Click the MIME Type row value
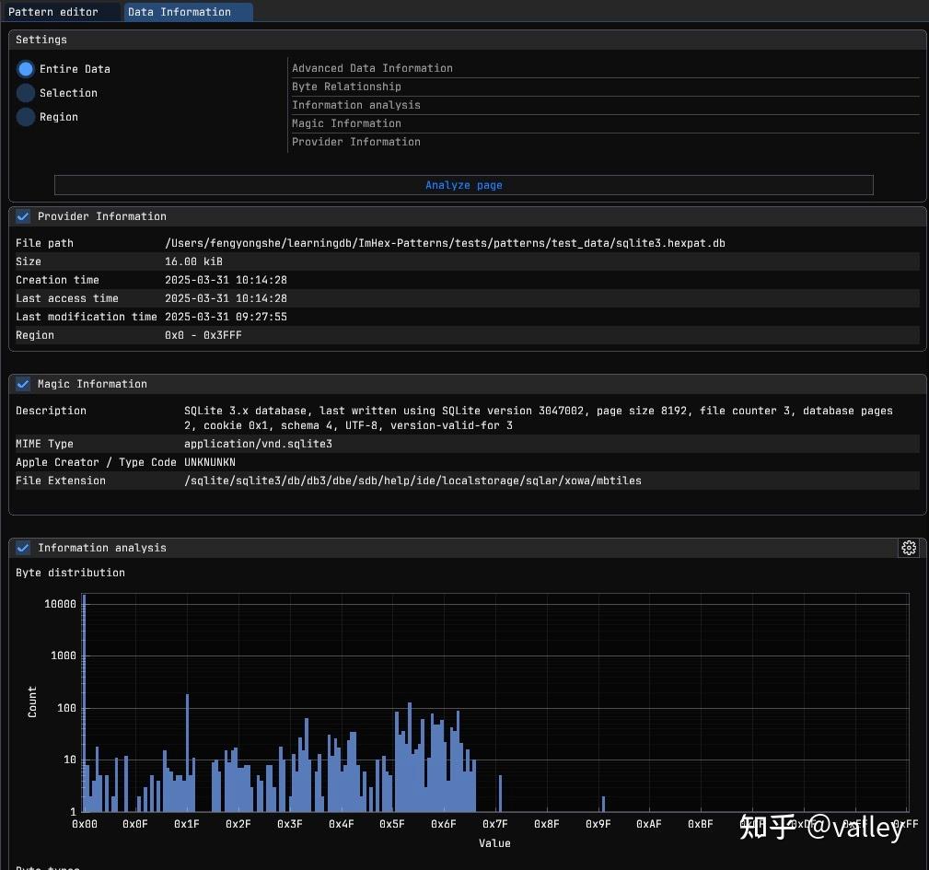Image resolution: width=929 pixels, height=870 pixels. point(258,444)
